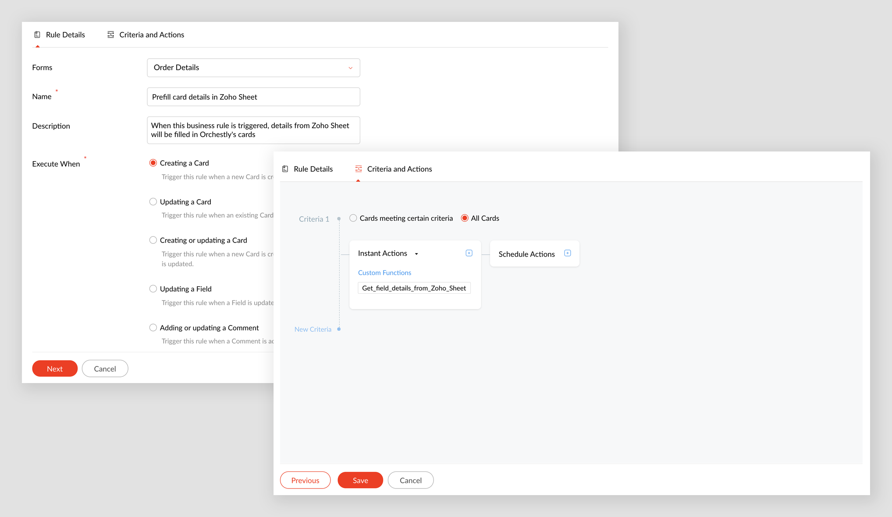892x517 pixels.
Task: Click Criteria and Actions icon in back panel
Action: [110, 35]
